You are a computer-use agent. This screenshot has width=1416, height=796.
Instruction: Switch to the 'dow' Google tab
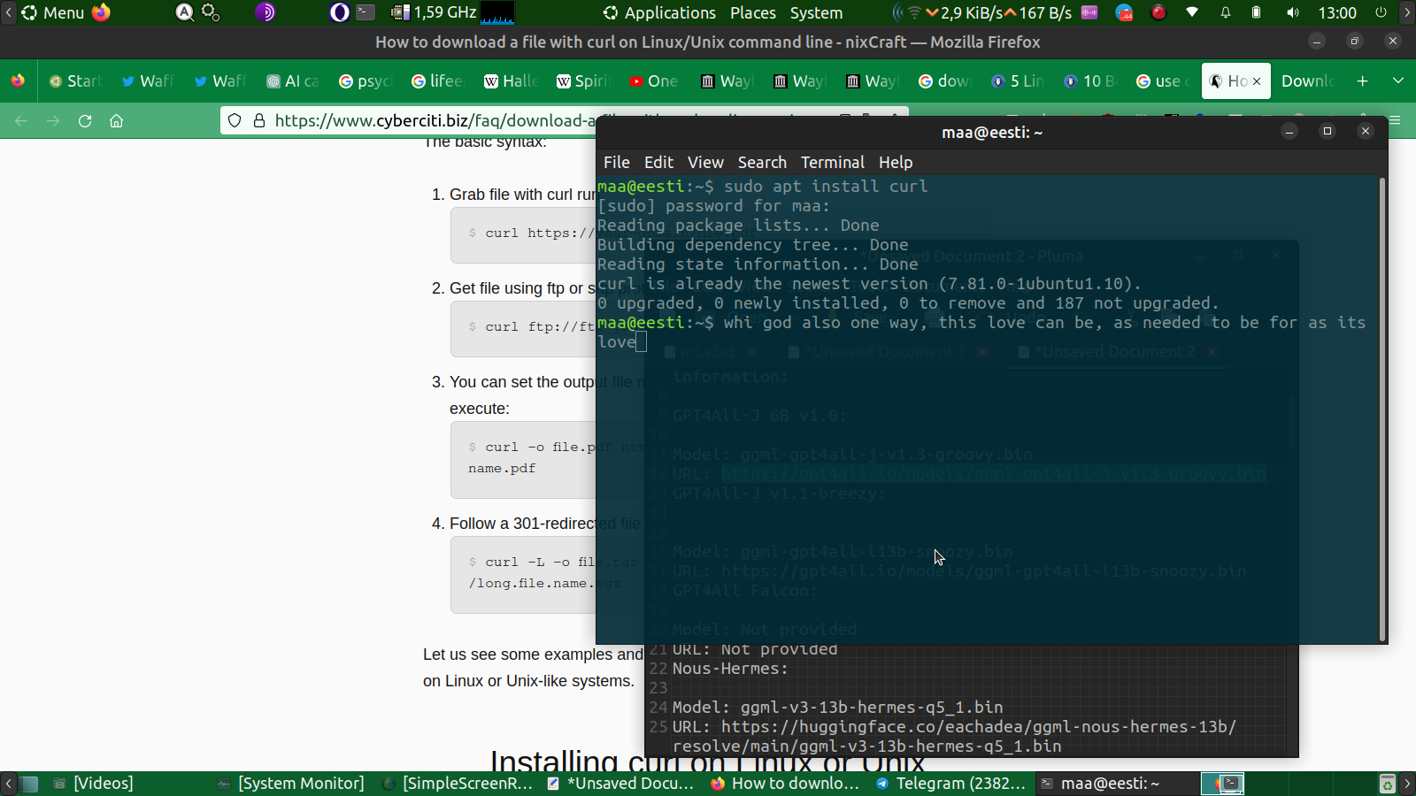(x=946, y=80)
